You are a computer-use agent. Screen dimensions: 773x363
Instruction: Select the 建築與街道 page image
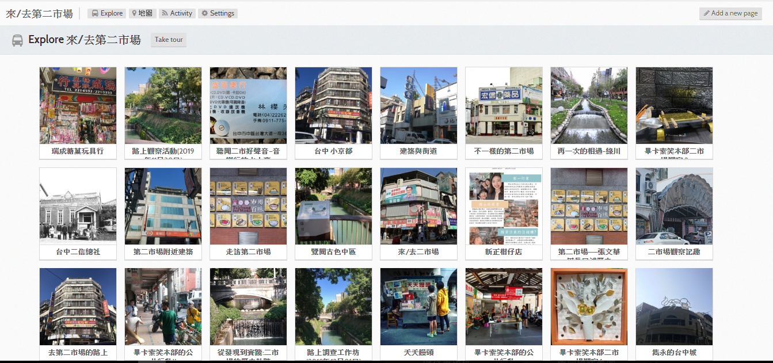point(418,105)
